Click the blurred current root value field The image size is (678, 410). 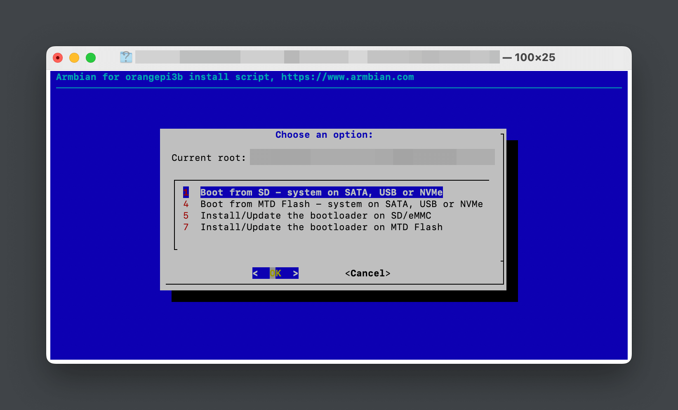point(372,157)
